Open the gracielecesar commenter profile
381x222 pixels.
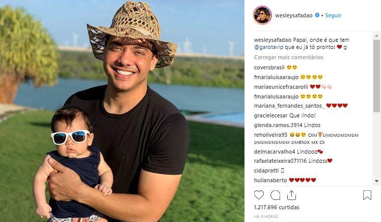click(x=270, y=115)
